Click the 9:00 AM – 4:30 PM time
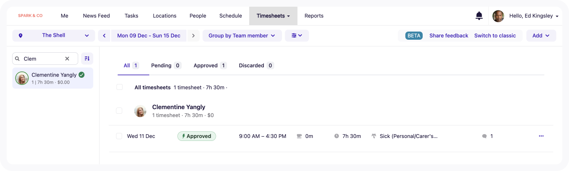The image size is (569, 171). pyautogui.click(x=263, y=136)
